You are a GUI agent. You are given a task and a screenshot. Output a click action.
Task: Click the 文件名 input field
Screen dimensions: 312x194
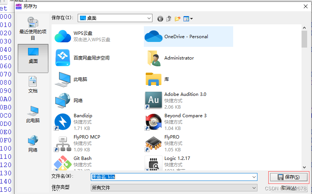pyautogui.click(x=174, y=177)
